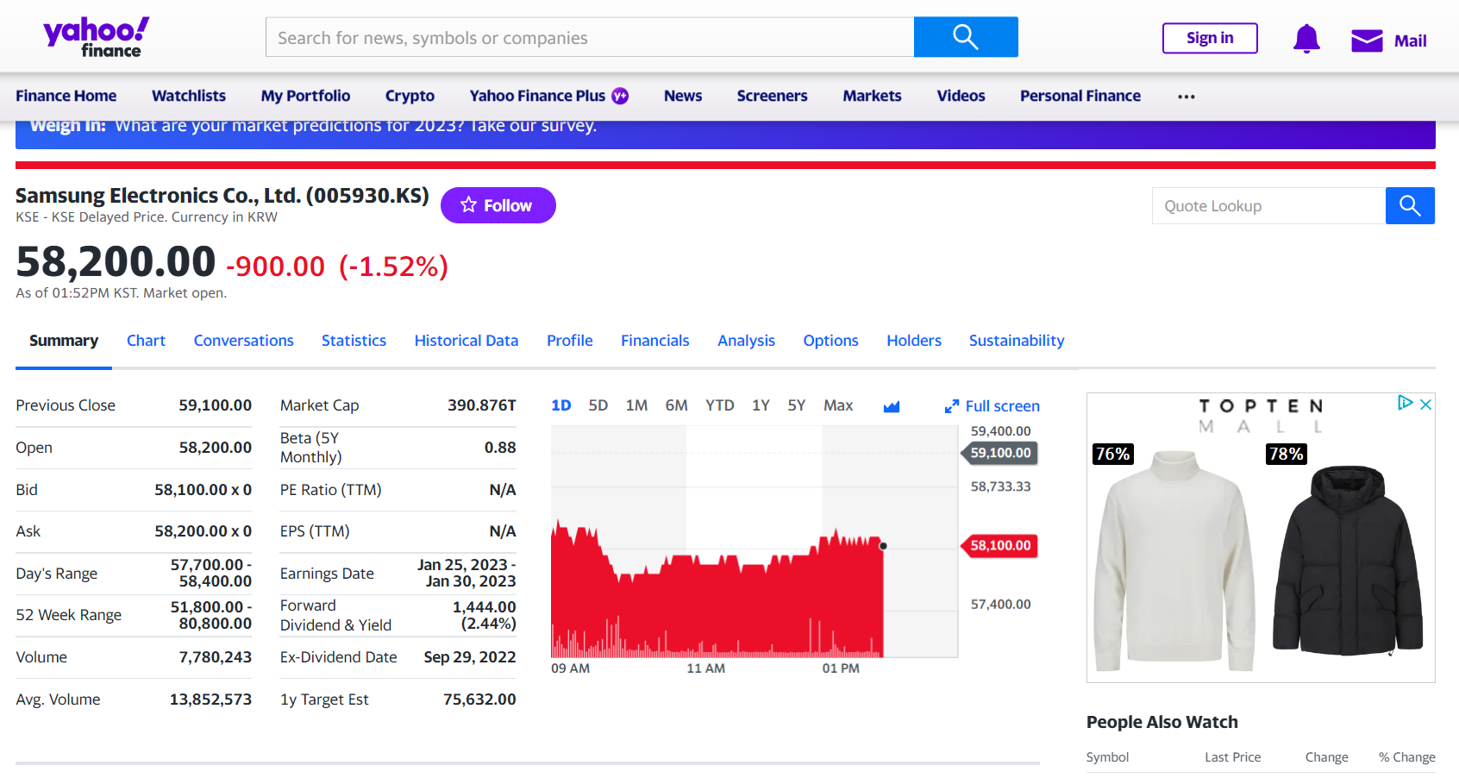Open the News section

(x=683, y=96)
